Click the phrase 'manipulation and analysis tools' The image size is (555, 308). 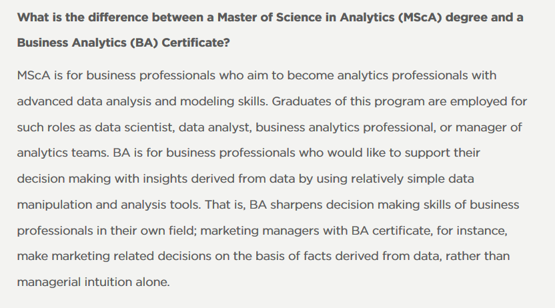click(x=107, y=205)
